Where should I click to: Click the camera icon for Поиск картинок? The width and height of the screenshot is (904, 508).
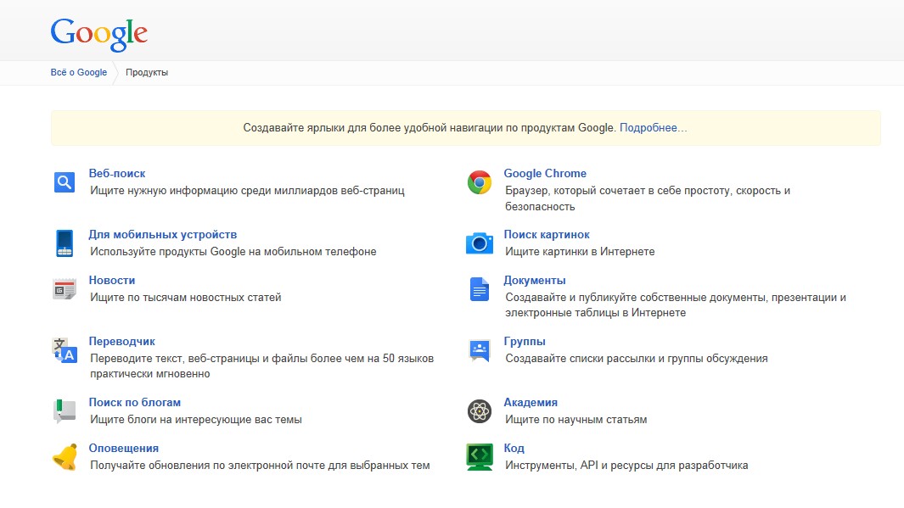[480, 243]
